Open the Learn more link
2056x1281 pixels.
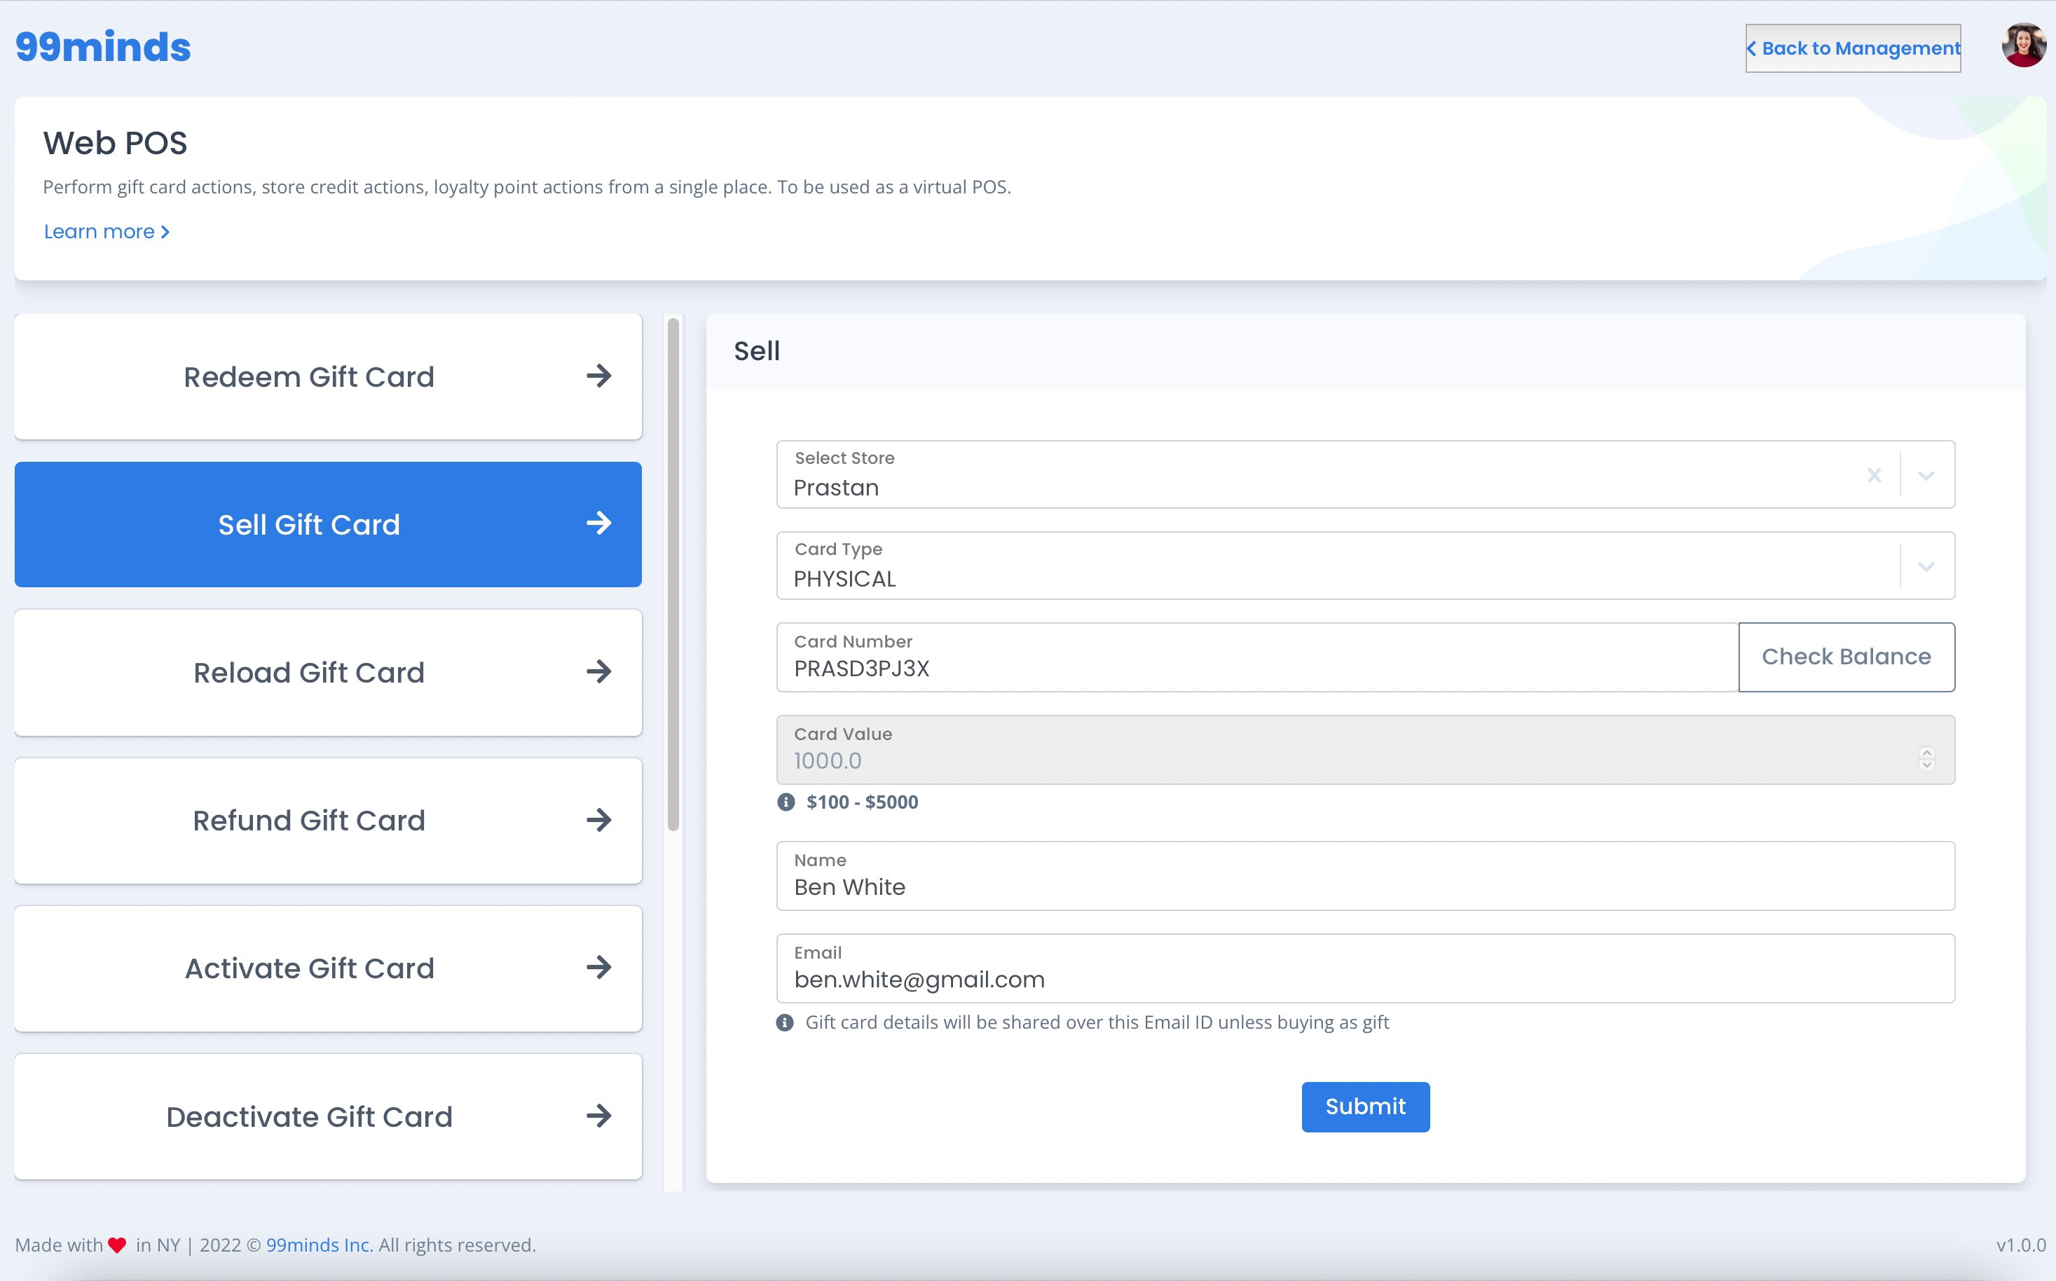(107, 231)
